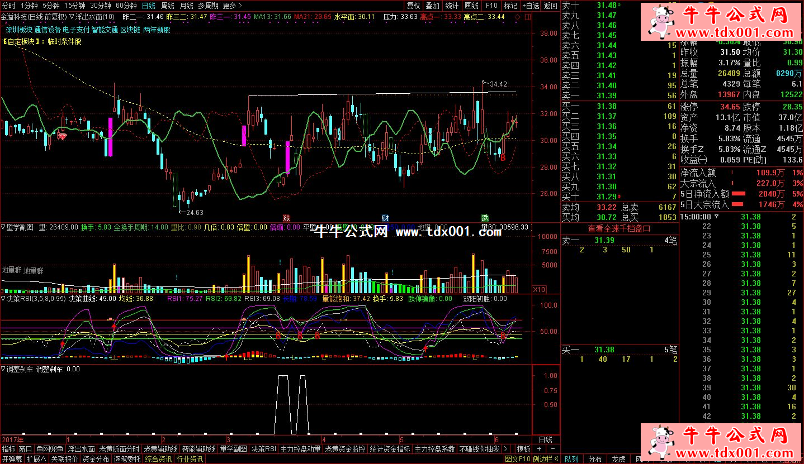This screenshot has height=464, width=804.
Task: Click the red diamond icon on chart header
Action: [517, 17]
